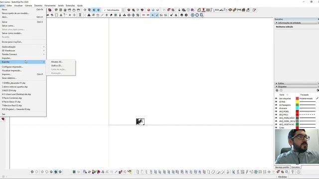This screenshot has width=319, height=179.
Task: Open the Editar menu
Action: pos(9,5)
